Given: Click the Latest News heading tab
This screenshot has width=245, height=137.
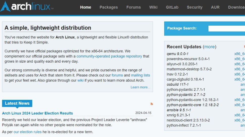Looking at the screenshot, I should click(x=17, y=103).
